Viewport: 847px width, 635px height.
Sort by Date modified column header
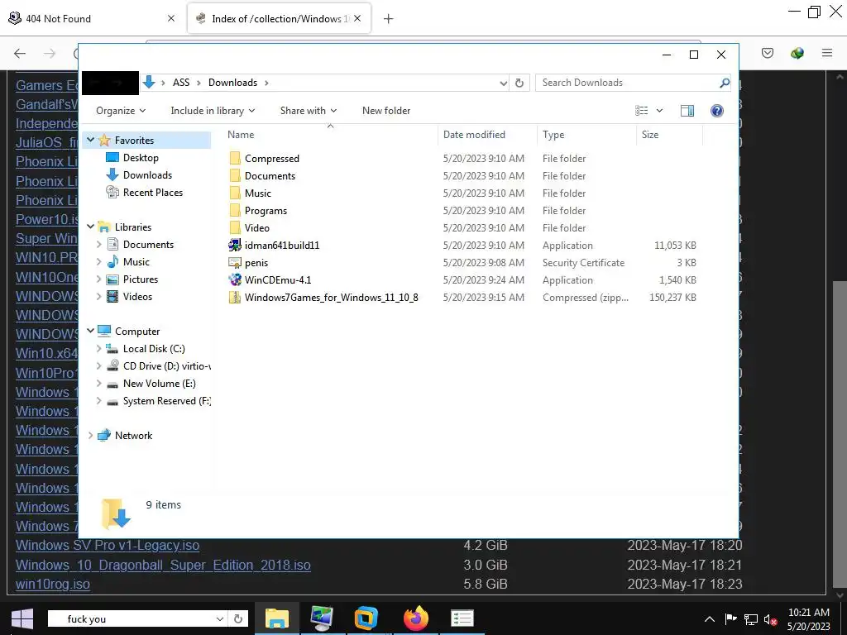pos(487,135)
